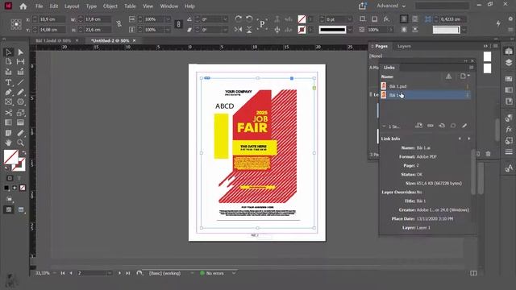This screenshot has height=290, width=516.
Task: Click the Relink chain icon in Links panel
Action: pyautogui.click(x=430, y=126)
